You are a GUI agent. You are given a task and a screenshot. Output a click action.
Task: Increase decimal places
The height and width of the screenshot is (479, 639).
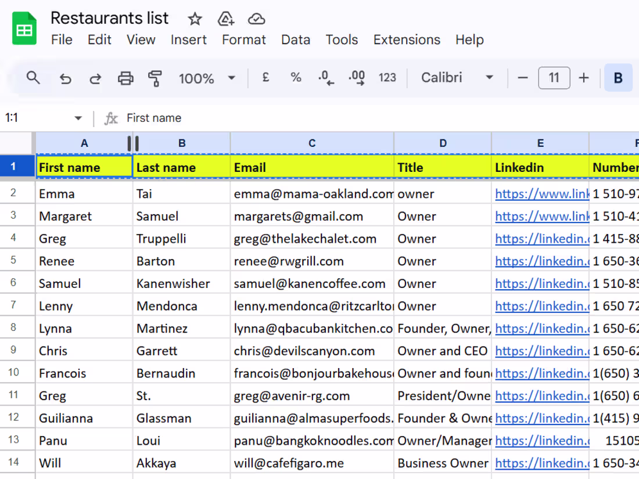[357, 77]
